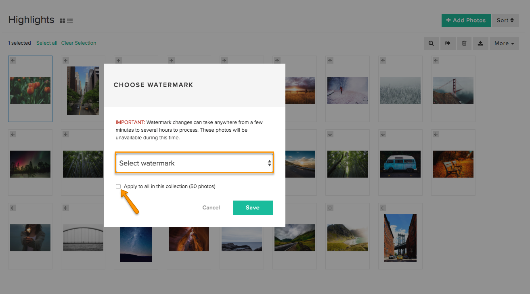530x294 pixels.
Task: Click move handle on the arch bridge photo
Action: (x=65, y=208)
